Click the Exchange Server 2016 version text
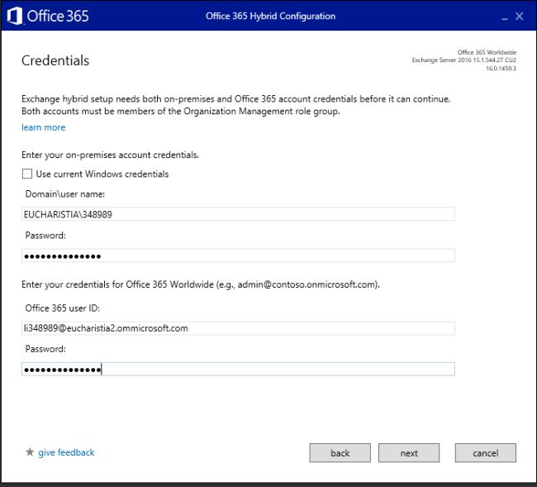 (x=463, y=60)
